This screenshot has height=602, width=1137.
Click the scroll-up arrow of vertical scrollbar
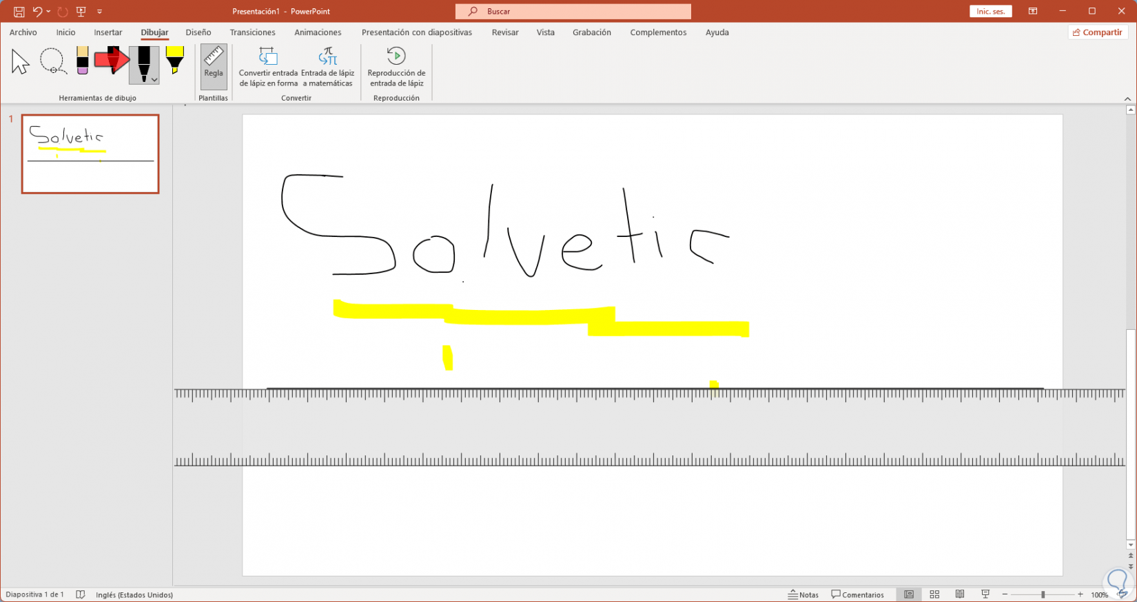[1130, 110]
